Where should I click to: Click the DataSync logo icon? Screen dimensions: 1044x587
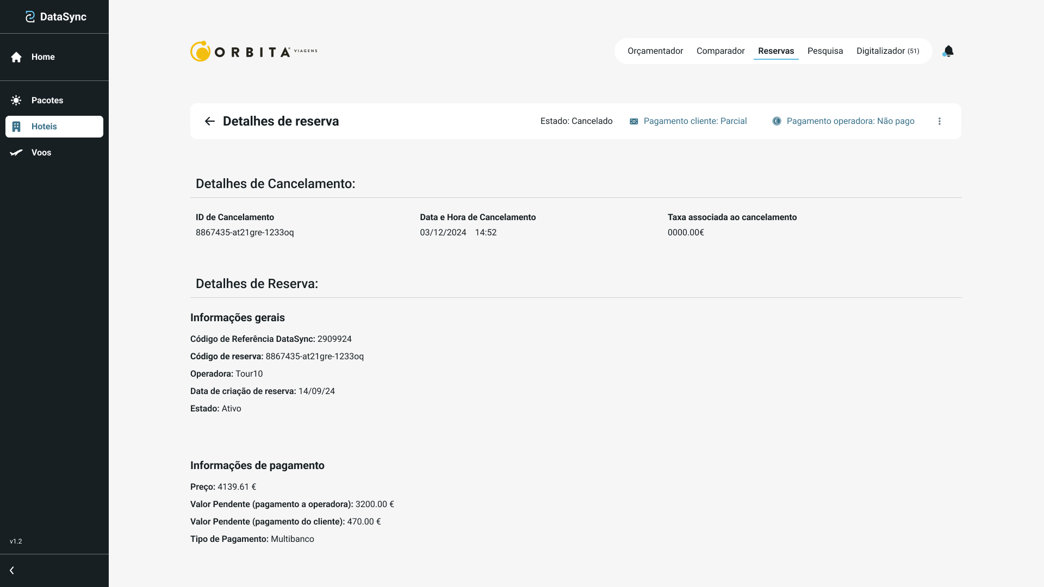[x=30, y=17]
